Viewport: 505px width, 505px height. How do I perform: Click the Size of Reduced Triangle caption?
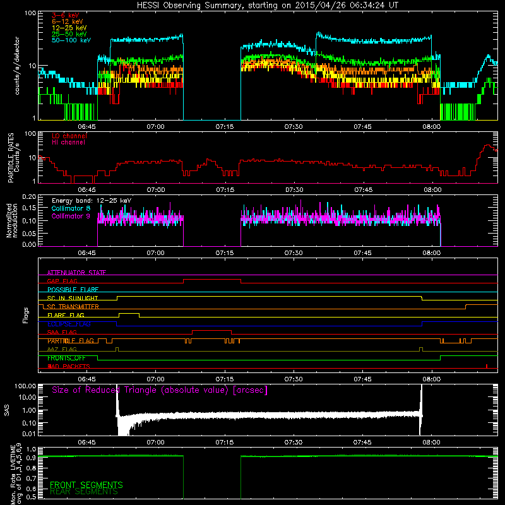(160, 390)
